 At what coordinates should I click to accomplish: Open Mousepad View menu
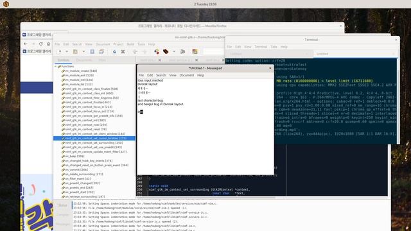click(173, 75)
